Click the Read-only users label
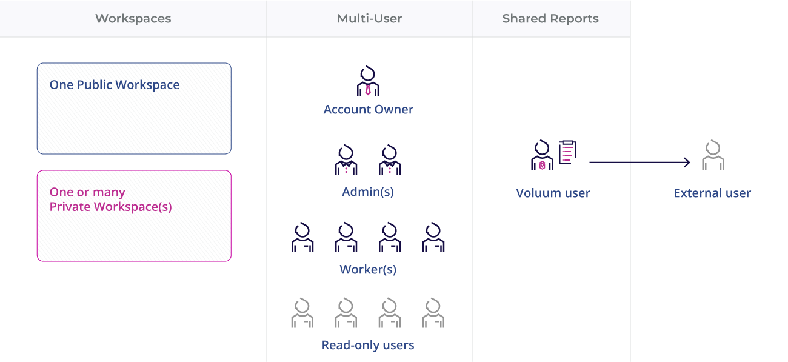 (367, 344)
